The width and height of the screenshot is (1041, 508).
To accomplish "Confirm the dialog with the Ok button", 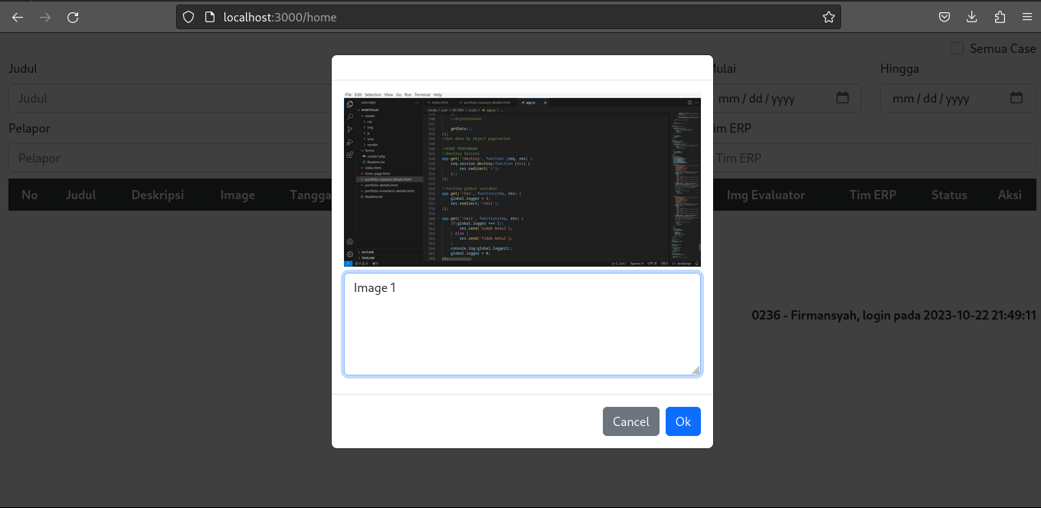I will 683,421.
